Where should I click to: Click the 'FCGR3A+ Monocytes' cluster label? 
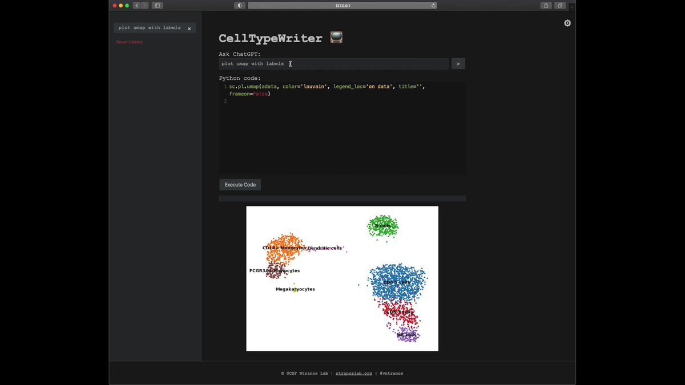pyautogui.click(x=275, y=270)
